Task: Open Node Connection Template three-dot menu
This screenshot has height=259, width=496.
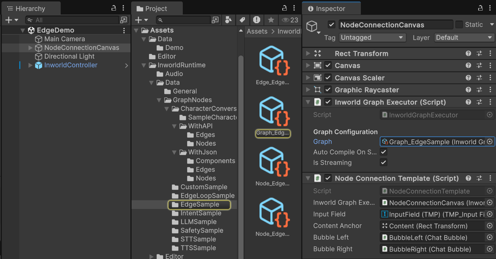Action: 490,178
